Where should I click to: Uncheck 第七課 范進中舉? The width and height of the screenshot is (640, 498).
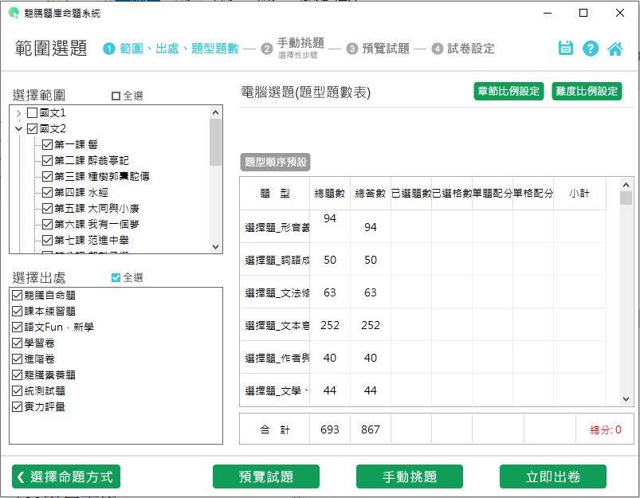tap(47, 241)
